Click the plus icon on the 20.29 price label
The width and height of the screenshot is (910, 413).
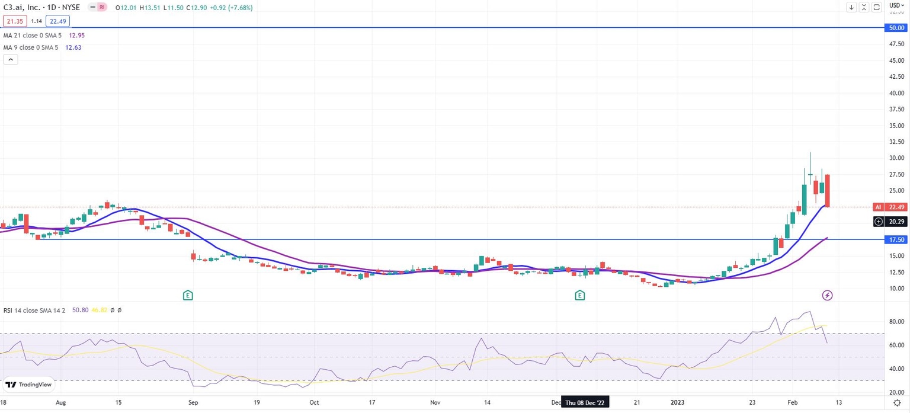[879, 222]
